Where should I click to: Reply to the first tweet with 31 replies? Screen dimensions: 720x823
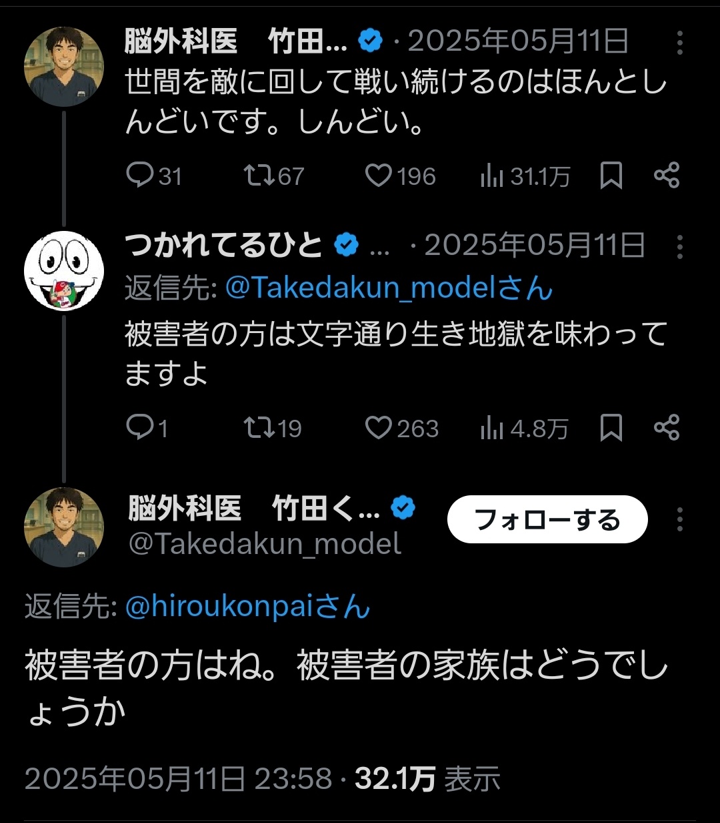click(x=140, y=176)
